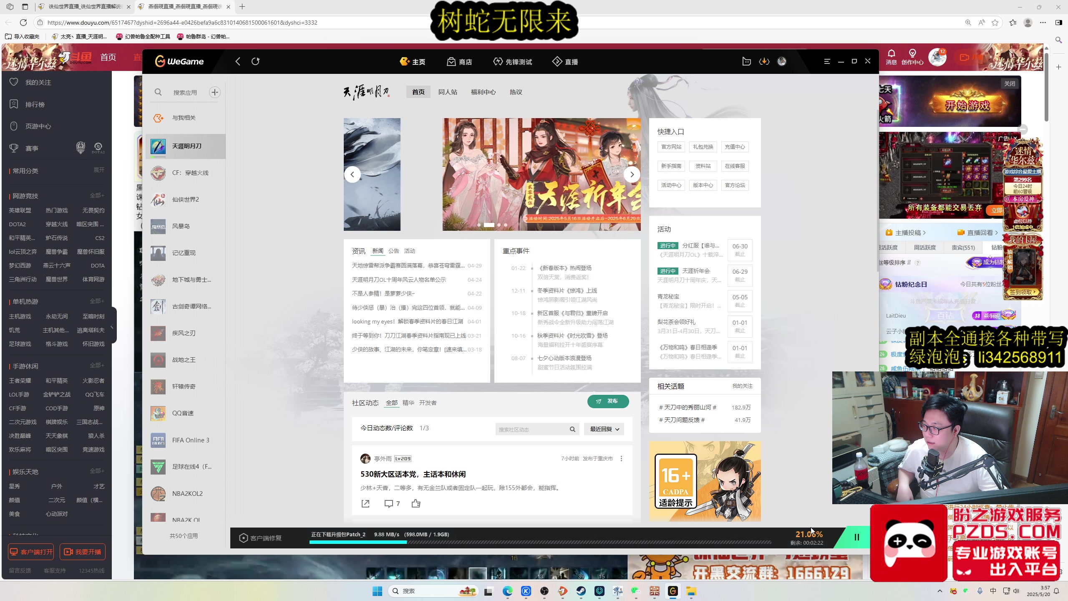Open comments on 530新大区 post
Image resolution: width=1068 pixels, height=601 pixels.
coord(392,504)
